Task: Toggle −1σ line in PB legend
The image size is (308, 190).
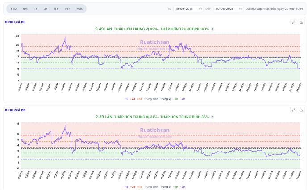Action: pos(175,187)
